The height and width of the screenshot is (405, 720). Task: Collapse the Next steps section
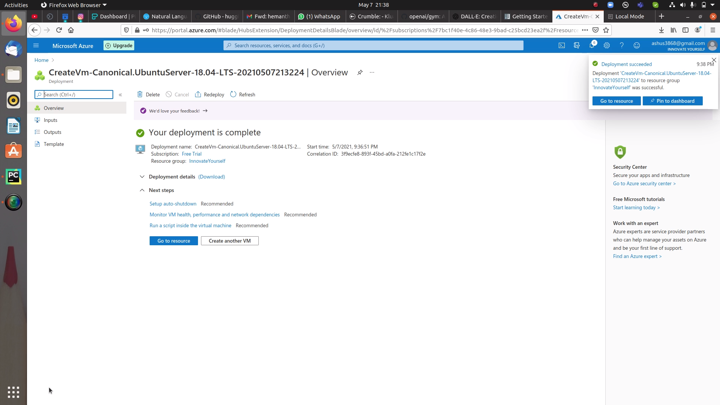(x=142, y=190)
